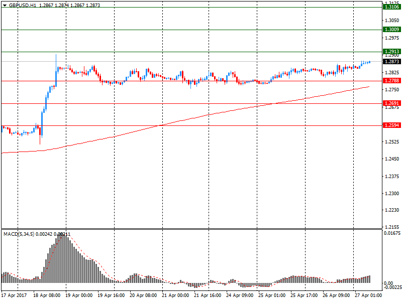Open the chart dropdown arrow beside GBPUSD,H1
Image resolution: width=402 pixels, height=301 pixels.
pyautogui.click(x=5, y=6)
